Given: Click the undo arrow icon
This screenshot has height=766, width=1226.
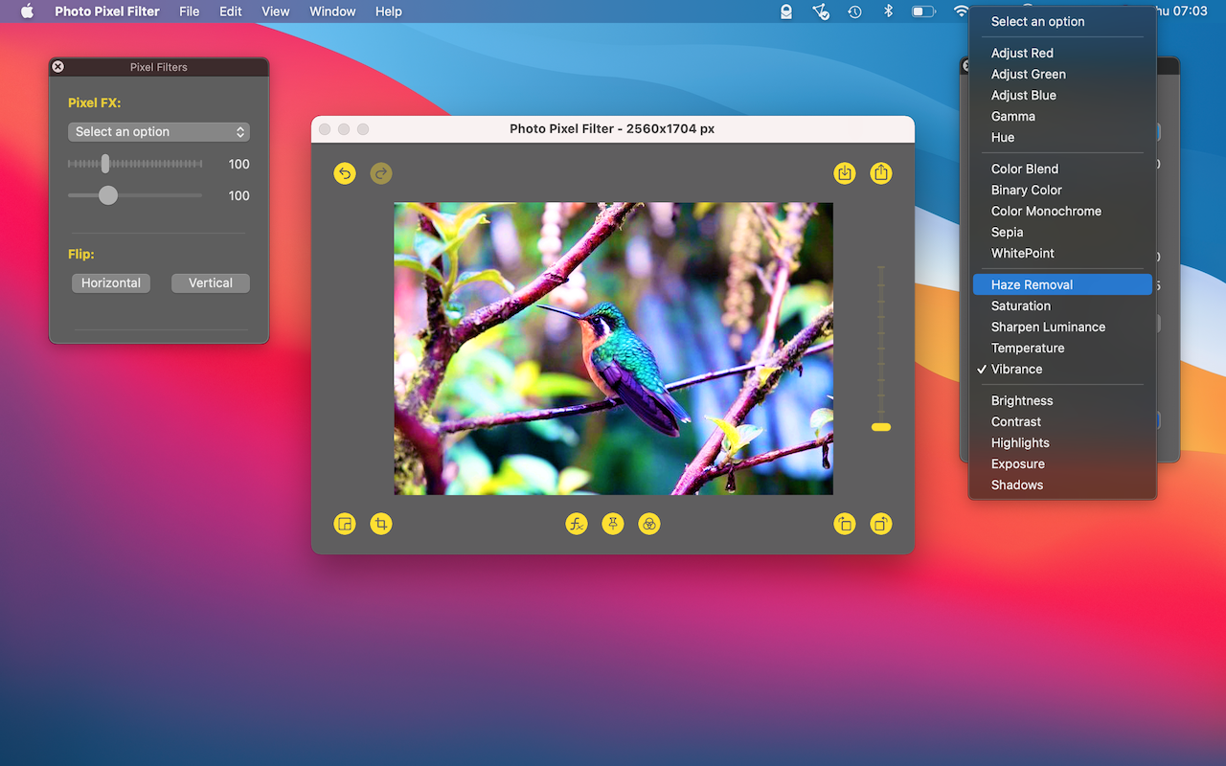Looking at the screenshot, I should [x=345, y=173].
